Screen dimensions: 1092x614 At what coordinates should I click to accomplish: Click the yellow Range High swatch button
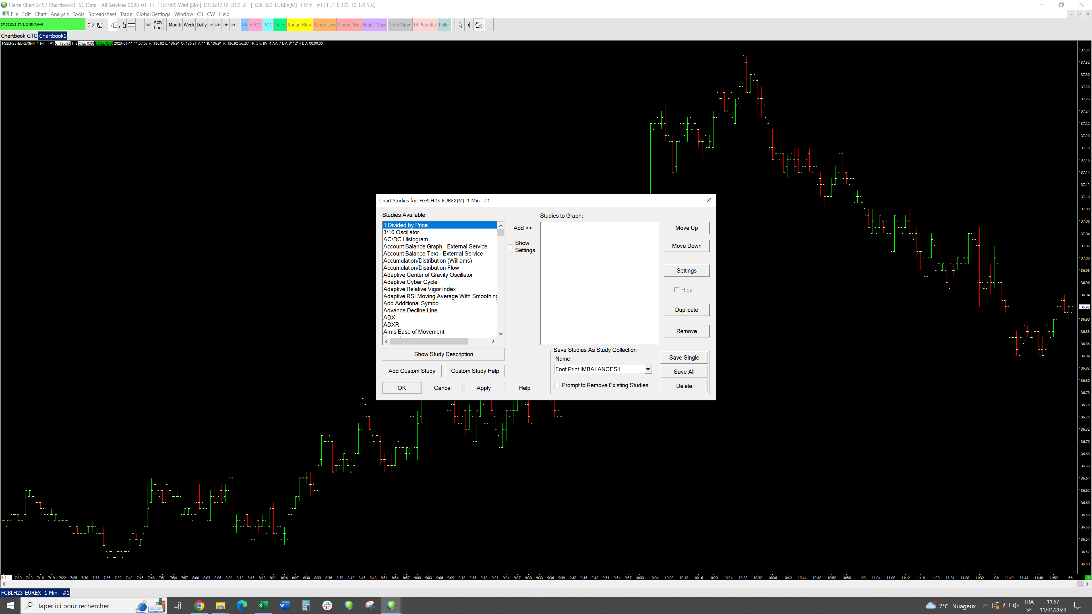pos(299,25)
